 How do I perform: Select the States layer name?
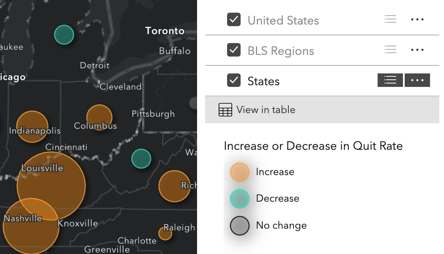263,81
